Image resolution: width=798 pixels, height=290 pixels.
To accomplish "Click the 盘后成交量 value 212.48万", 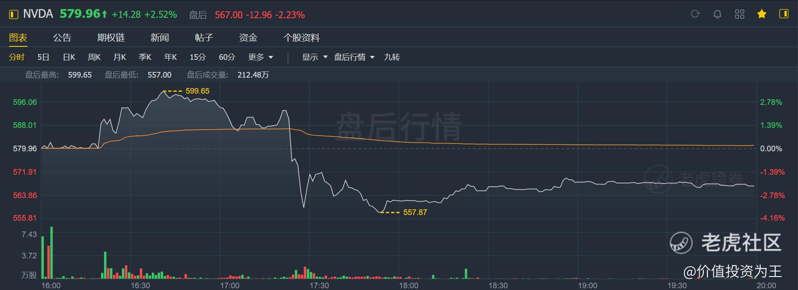I will click(x=253, y=75).
